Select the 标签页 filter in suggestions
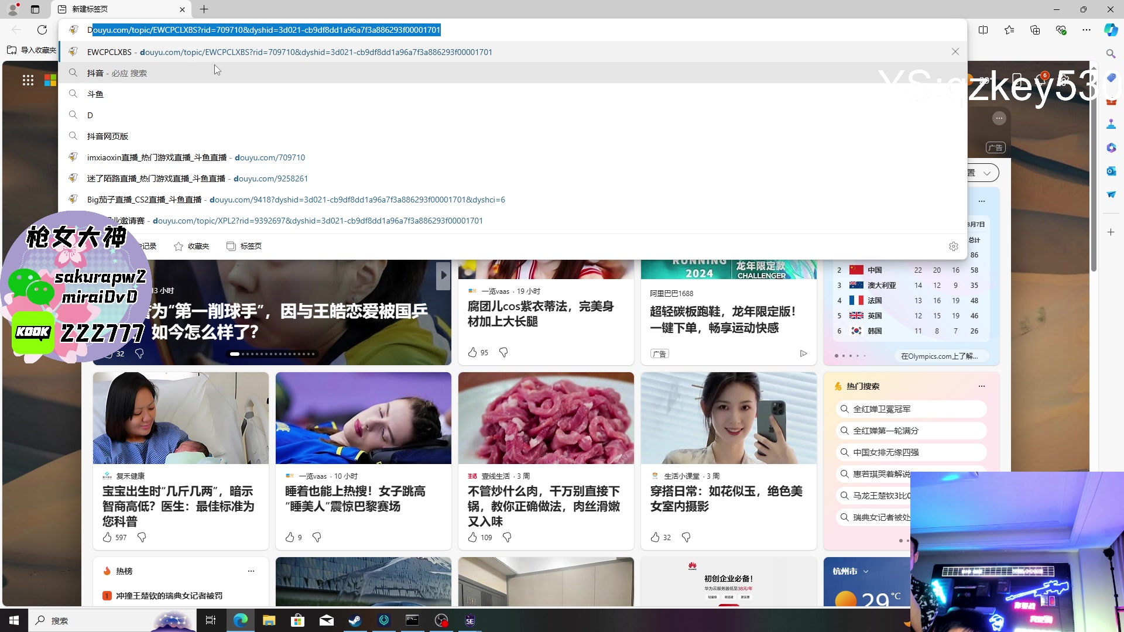The height and width of the screenshot is (632, 1124). pos(244,246)
